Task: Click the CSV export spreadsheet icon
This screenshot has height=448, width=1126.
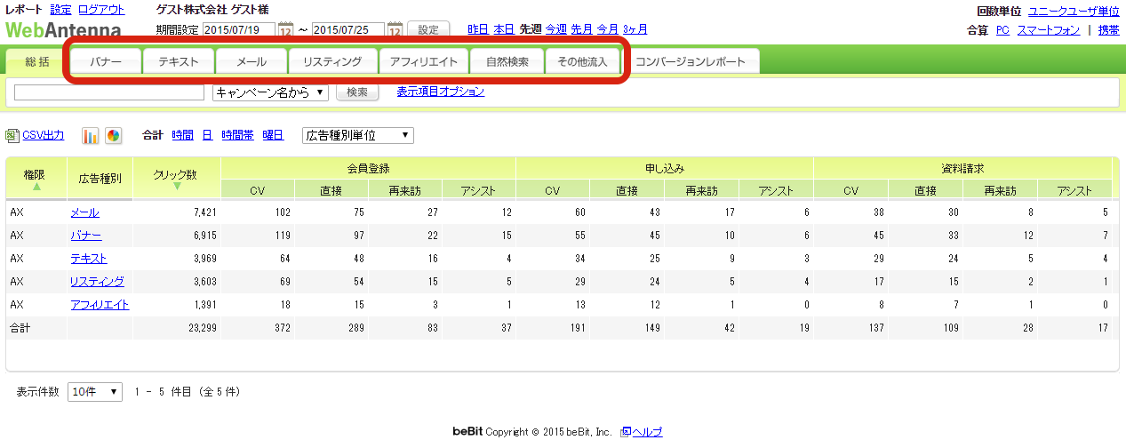Action: 12,135
